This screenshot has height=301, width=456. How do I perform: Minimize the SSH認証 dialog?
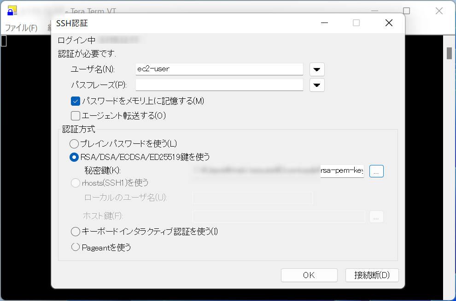[x=325, y=23]
